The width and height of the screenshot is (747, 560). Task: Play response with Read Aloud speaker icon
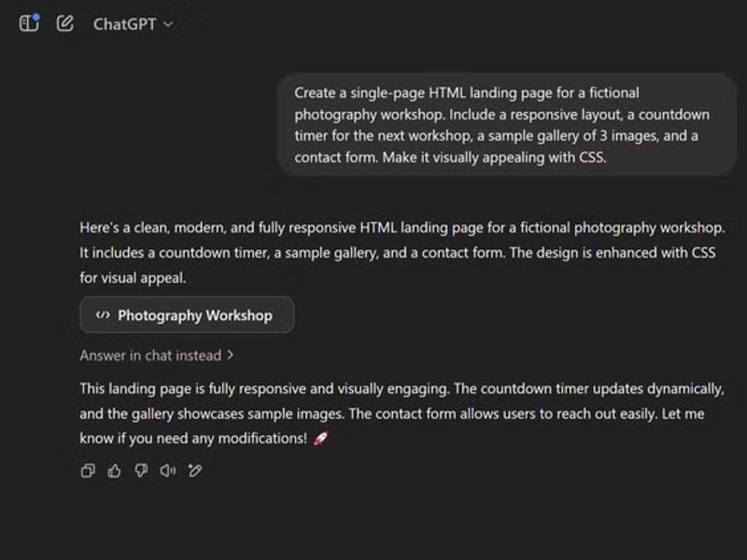pos(167,471)
